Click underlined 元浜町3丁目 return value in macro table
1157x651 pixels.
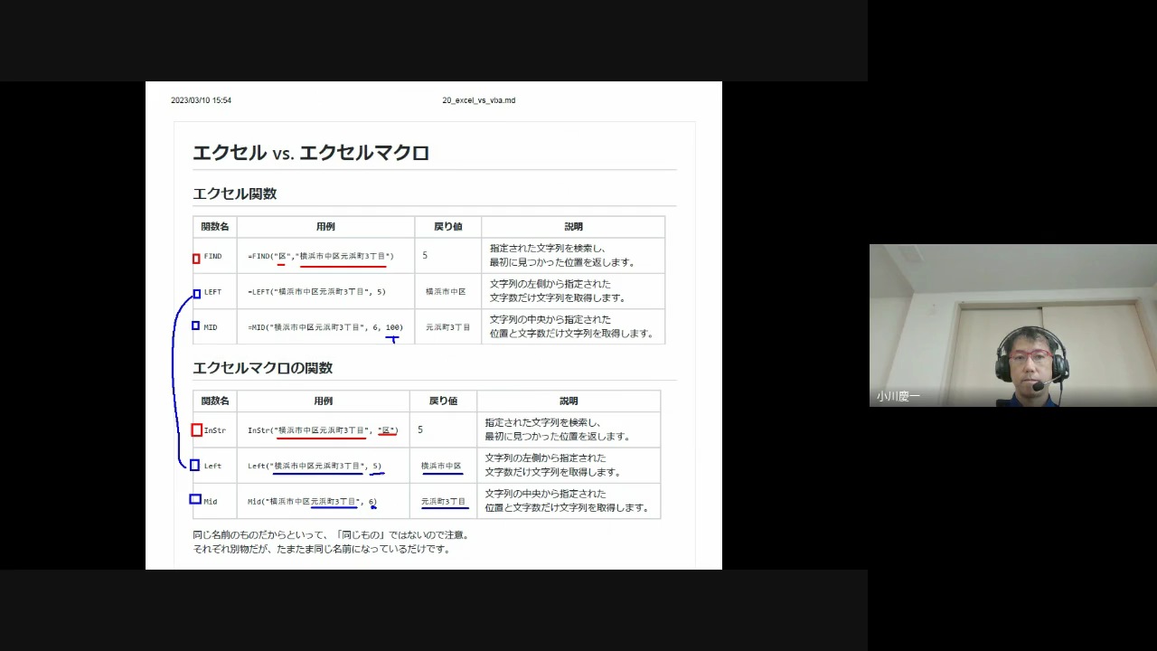tap(444, 501)
